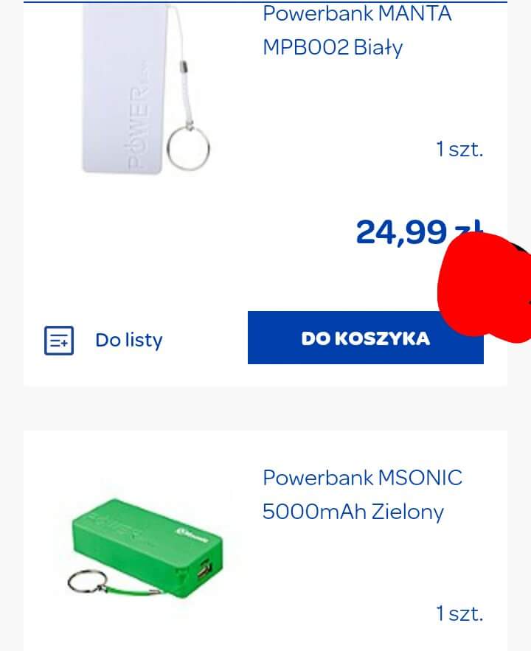This screenshot has width=531, height=651.
Task: View the white MANTA powerbank product image
Action: pos(146,88)
